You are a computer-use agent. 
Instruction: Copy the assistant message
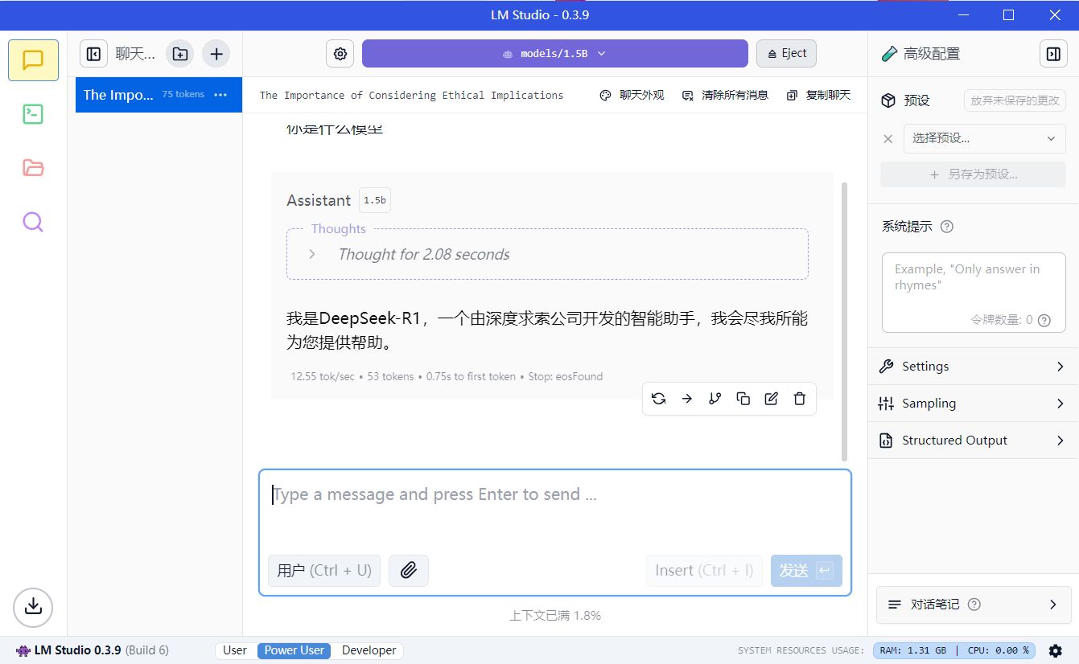coord(743,399)
